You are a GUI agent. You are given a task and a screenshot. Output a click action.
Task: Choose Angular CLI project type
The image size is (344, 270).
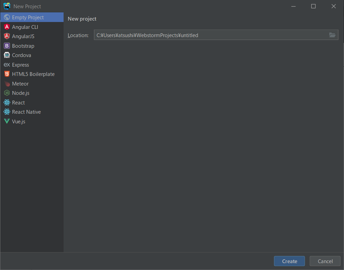(32, 27)
